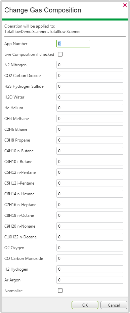Select the CO Carbon Monoxide field

click(x=90, y=259)
